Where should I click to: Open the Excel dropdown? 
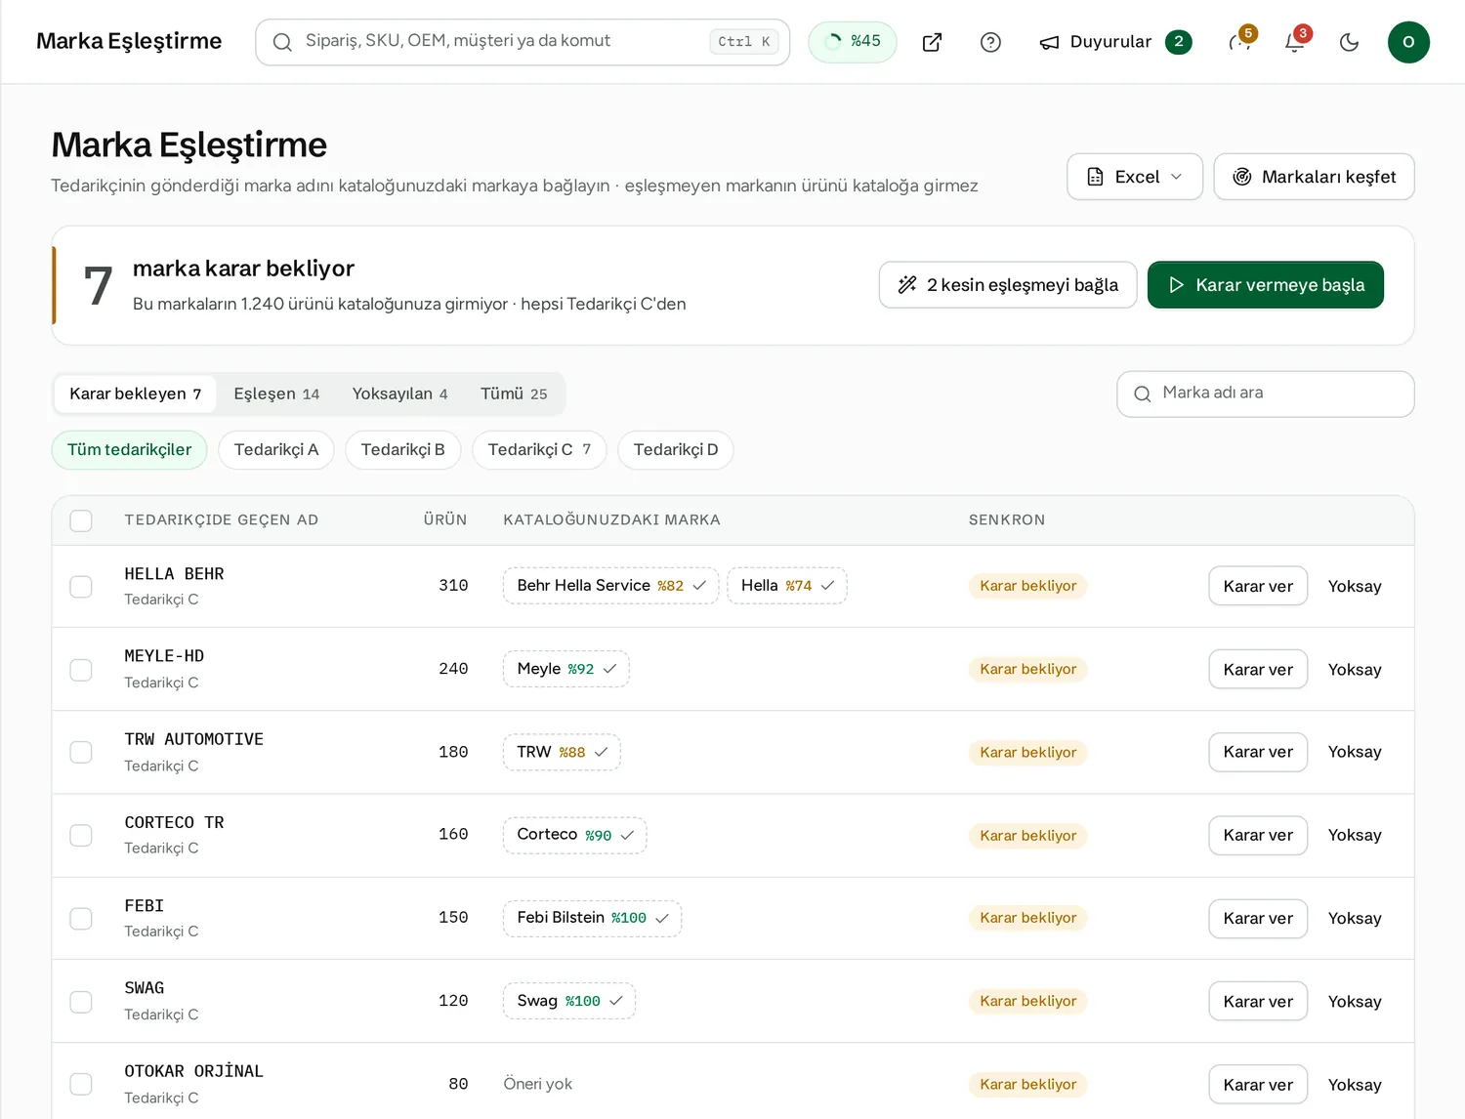(x=1135, y=177)
